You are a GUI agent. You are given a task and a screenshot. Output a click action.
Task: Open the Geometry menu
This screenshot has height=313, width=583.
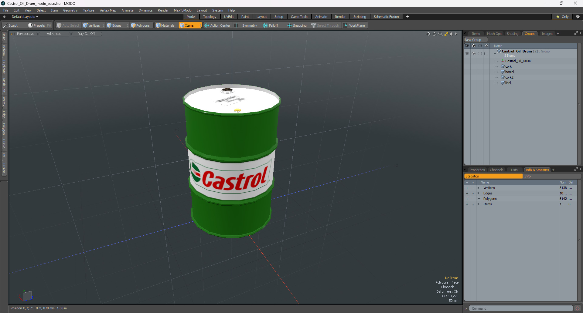pos(70,10)
